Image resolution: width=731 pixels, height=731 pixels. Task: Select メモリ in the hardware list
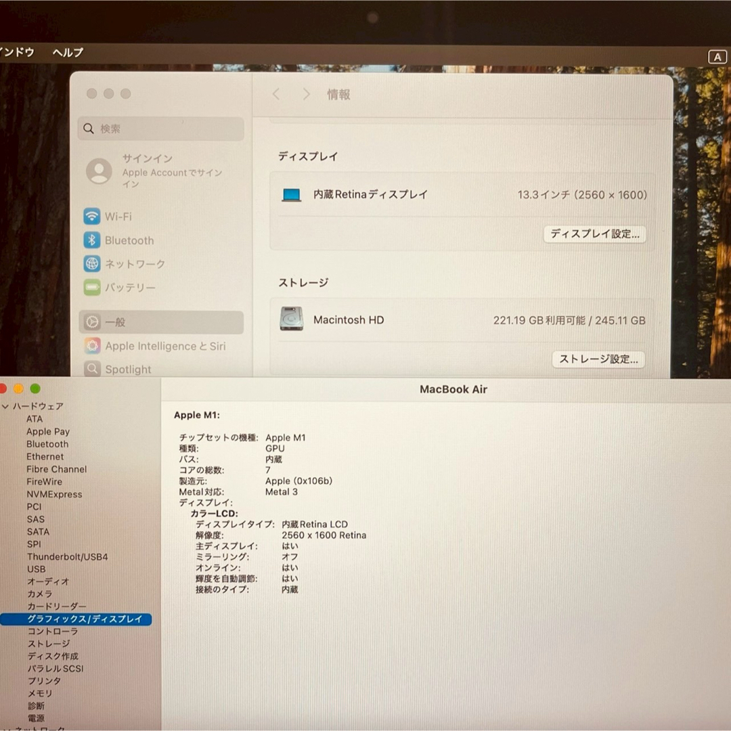[40, 694]
